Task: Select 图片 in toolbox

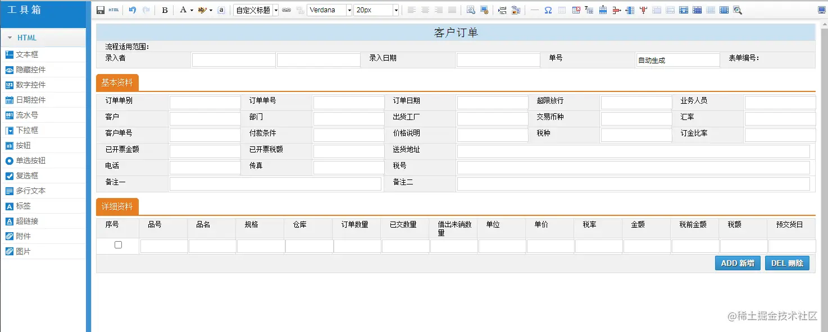Action: tap(43, 251)
